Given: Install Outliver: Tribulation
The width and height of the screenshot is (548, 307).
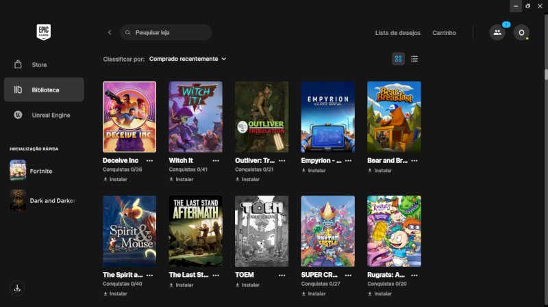Looking at the screenshot, I should click(x=247, y=179).
